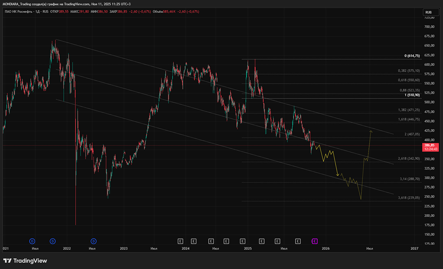
Task: Click the leftmost E earnings marker
Action: (180, 241)
